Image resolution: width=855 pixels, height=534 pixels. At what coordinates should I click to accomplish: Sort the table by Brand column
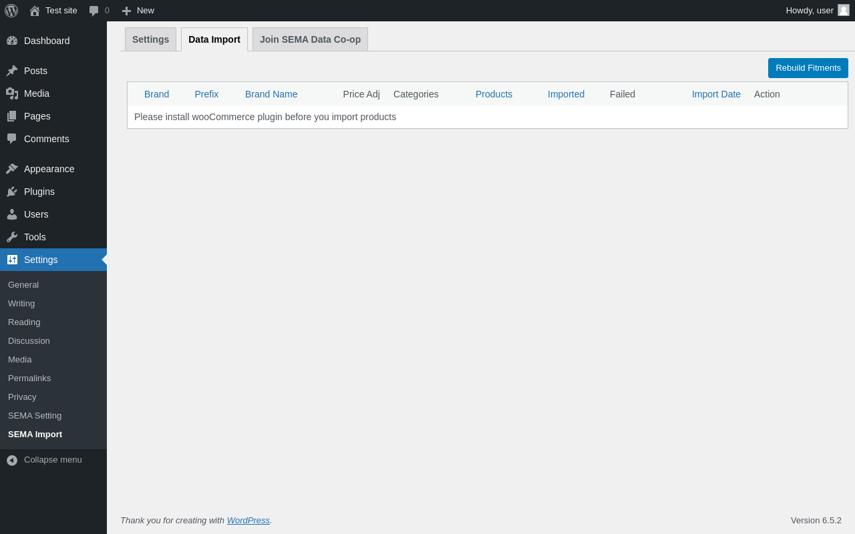pos(156,94)
